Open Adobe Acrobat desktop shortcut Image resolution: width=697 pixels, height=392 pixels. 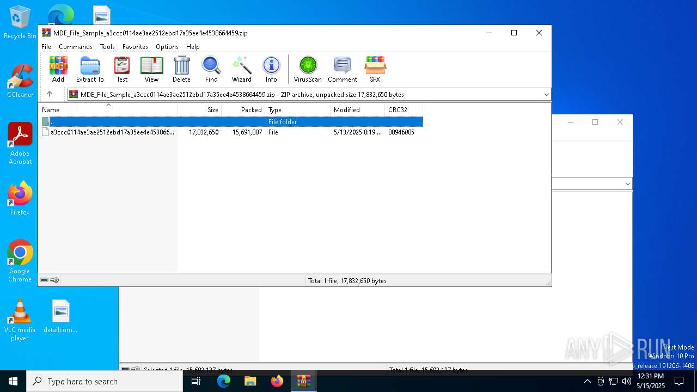pyautogui.click(x=20, y=144)
